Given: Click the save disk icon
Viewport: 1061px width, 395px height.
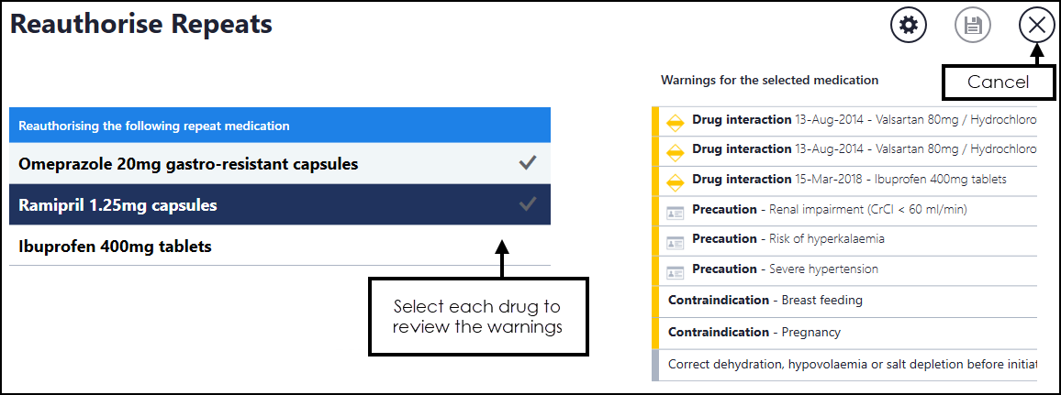Looking at the screenshot, I should click(973, 26).
